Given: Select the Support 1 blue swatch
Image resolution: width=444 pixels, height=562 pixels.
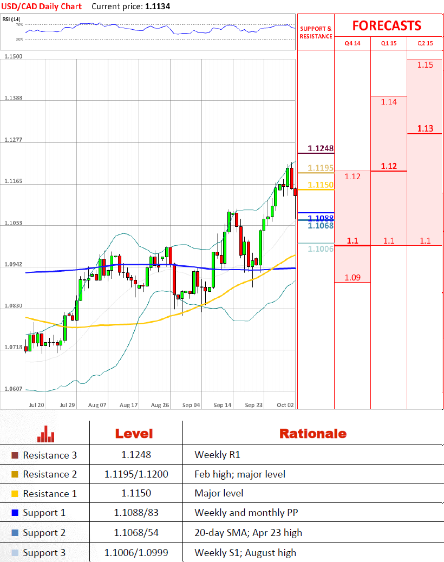Looking at the screenshot, I should (15, 513).
